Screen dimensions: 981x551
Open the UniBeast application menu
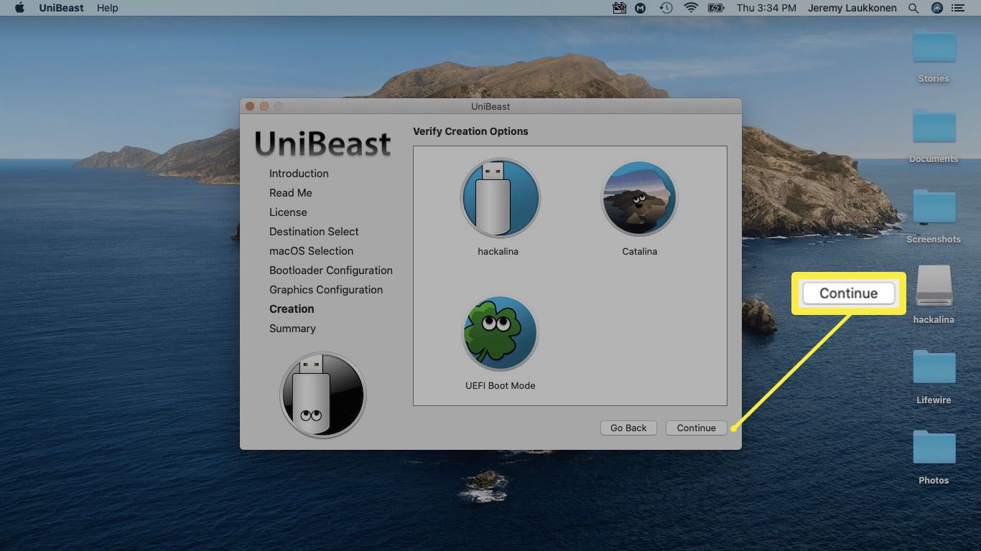(x=61, y=8)
